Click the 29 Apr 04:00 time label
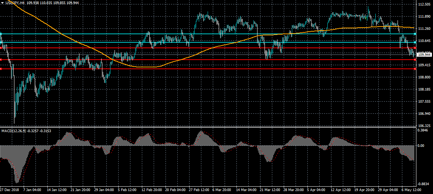433x194 pixels. (x=388, y=190)
